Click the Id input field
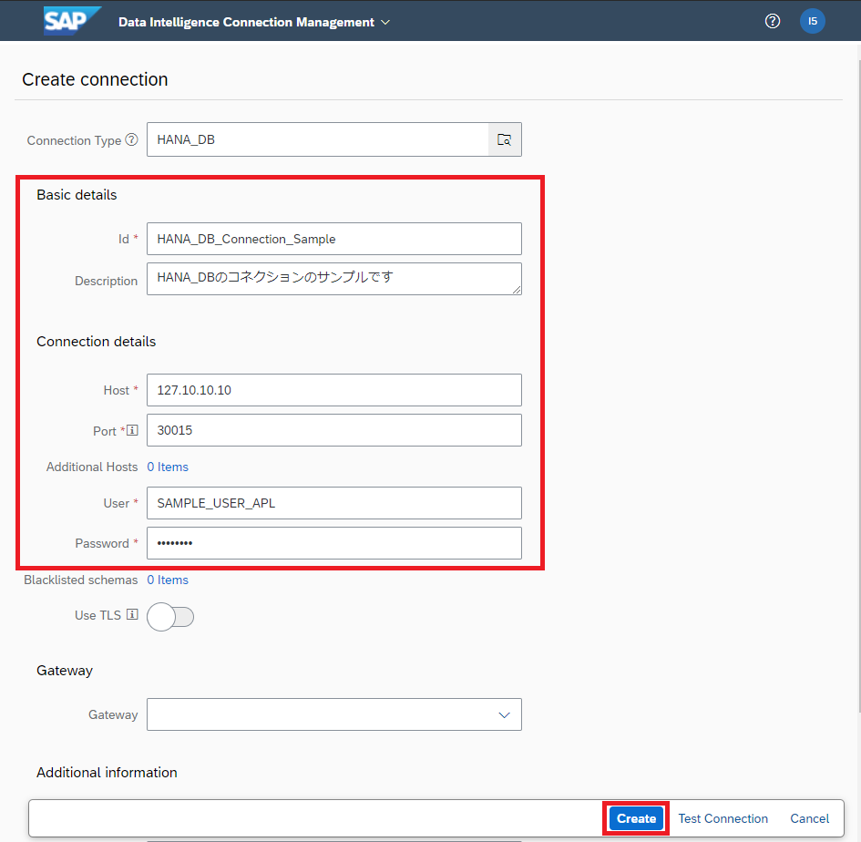The image size is (861, 842). [333, 239]
